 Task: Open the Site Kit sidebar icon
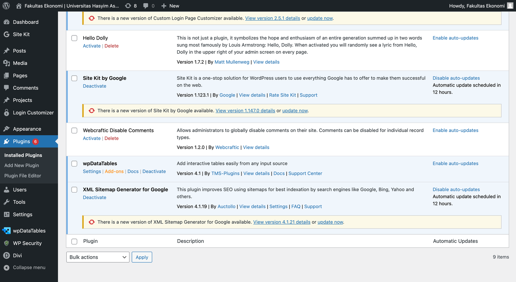tap(6, 34)
